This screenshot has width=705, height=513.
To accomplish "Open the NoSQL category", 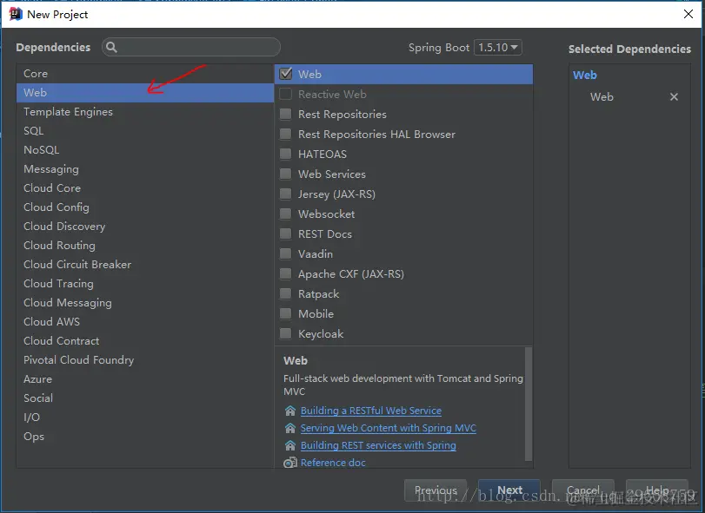I will tap(145, 150).
